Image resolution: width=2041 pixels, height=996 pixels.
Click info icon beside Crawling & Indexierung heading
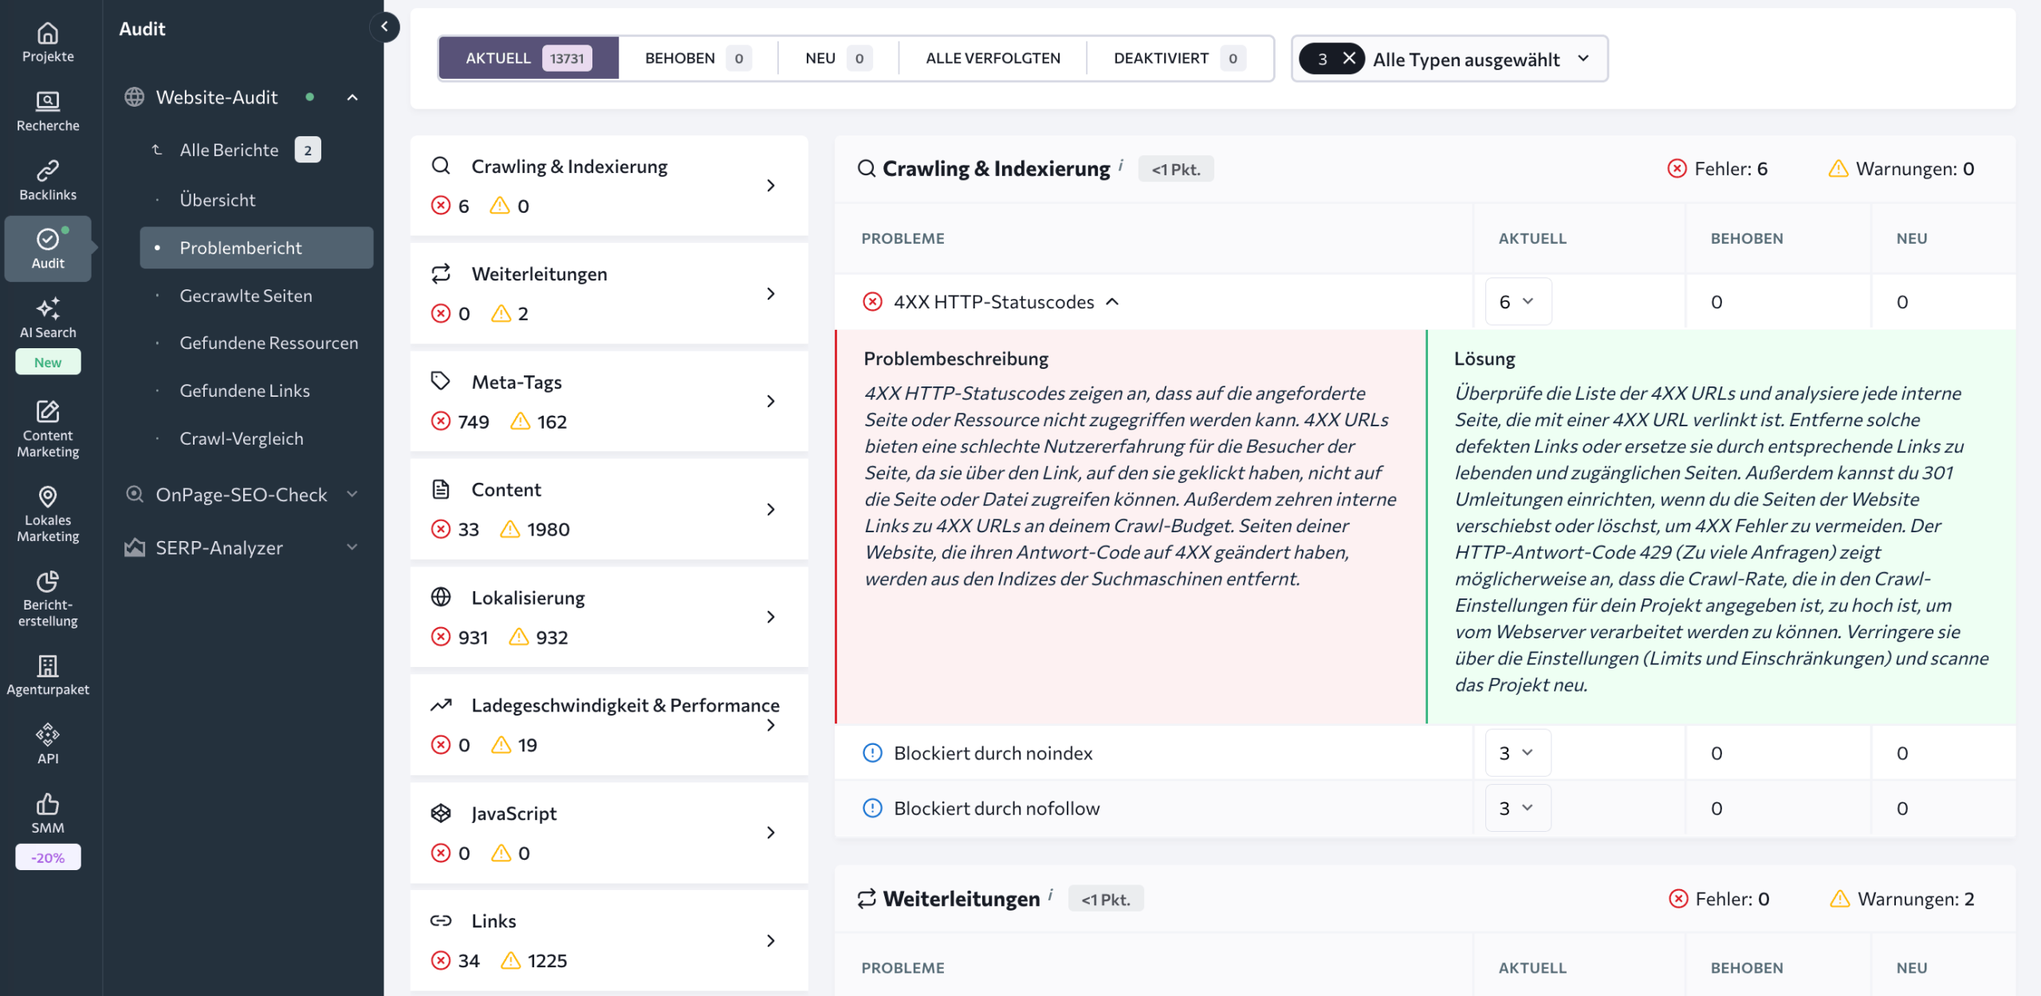point(1121,164)
